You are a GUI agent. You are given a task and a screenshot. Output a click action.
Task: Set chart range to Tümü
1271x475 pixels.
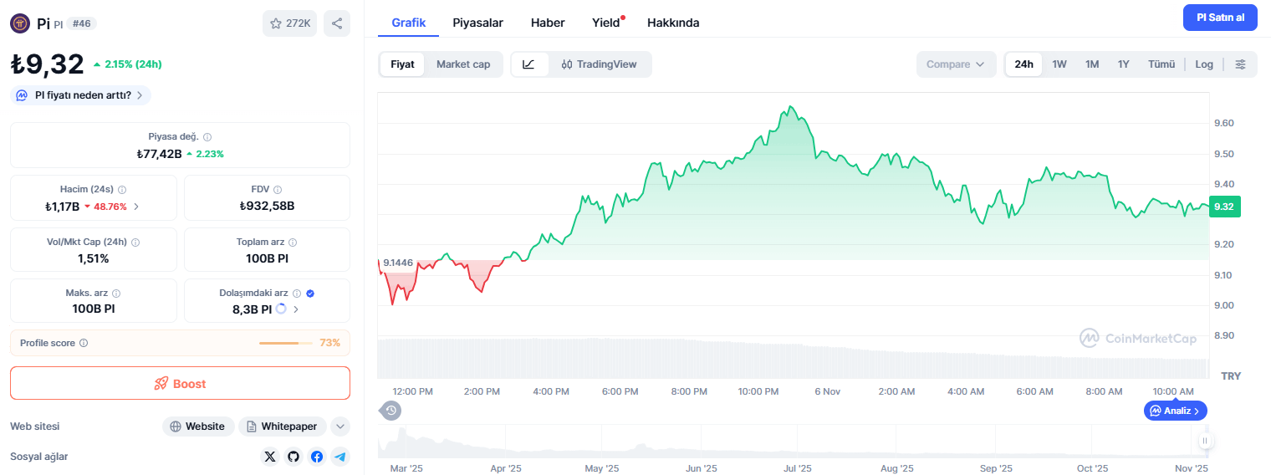point(1161,64)
